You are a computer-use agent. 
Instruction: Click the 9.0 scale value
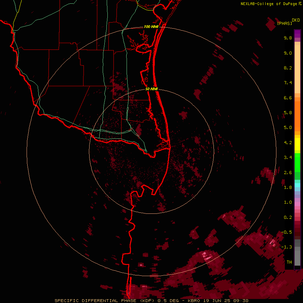[x=288, y=53]
